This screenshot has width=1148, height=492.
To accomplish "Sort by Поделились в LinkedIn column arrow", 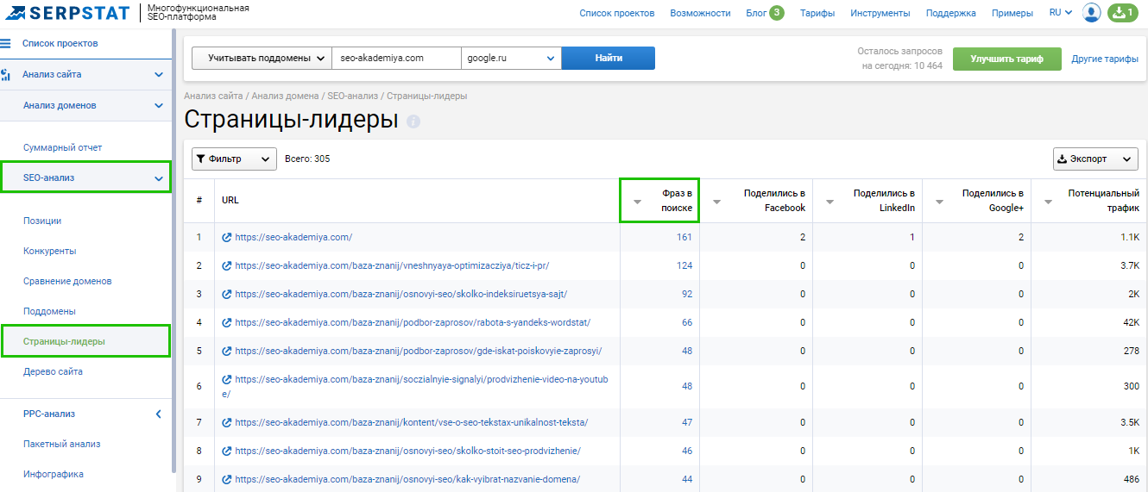I will [829, 202].
